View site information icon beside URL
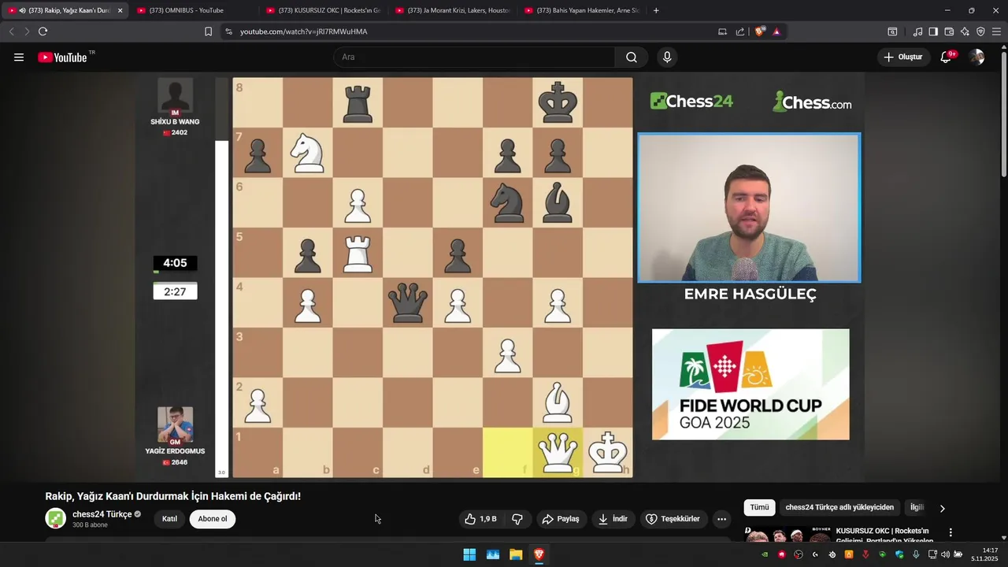This screenshot has height=567, width=1008. pos(228,31)
